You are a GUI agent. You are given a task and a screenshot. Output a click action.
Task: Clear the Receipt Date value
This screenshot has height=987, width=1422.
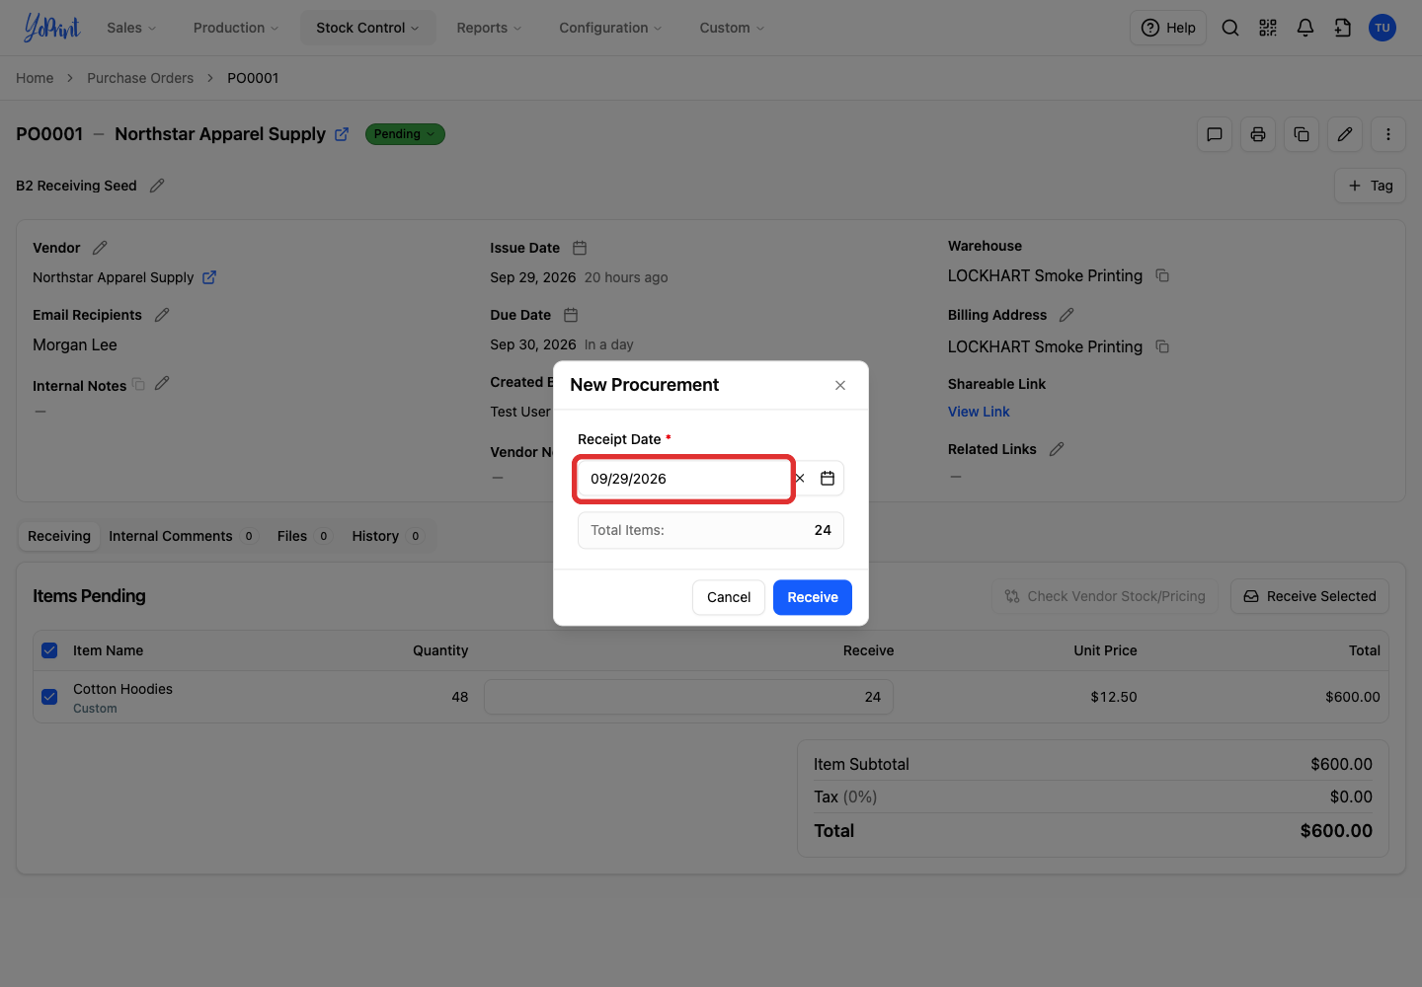[800, 479]
